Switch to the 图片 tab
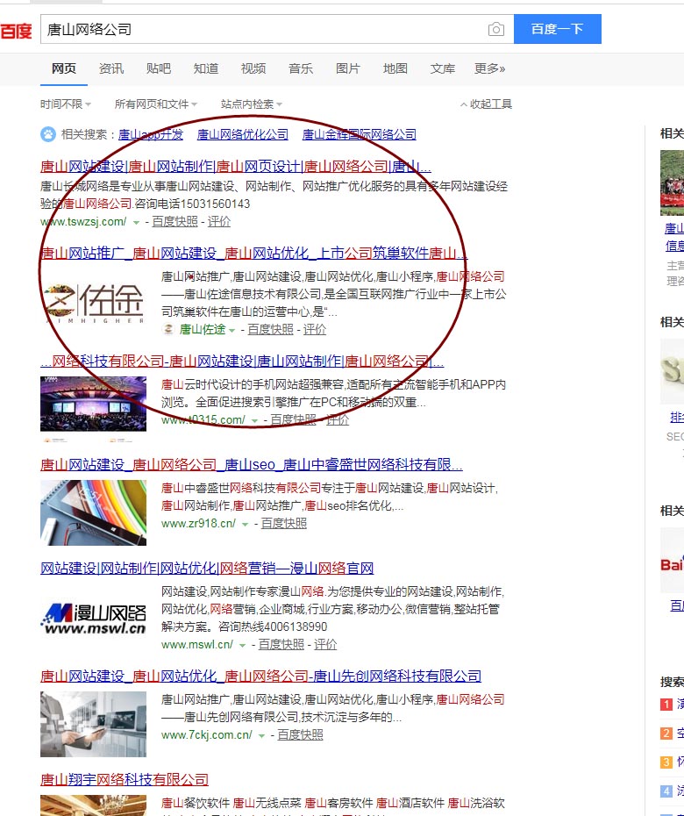The width and height of the screenshot is (684, 816). pyautogui.click(x=348, y=68)
